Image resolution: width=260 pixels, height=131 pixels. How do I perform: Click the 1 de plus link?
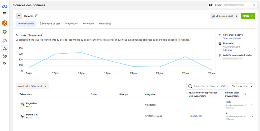227,50
